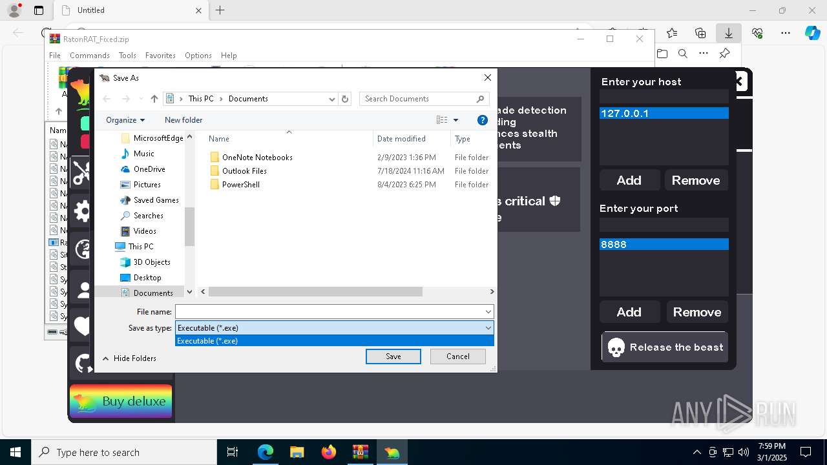Open the Organize dropdown menu
827x465 pixels.
tap(125, 120)
